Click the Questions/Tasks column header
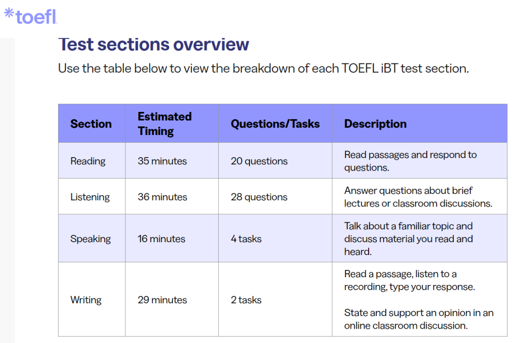519x343 pixels. click(x=275, y=124)
